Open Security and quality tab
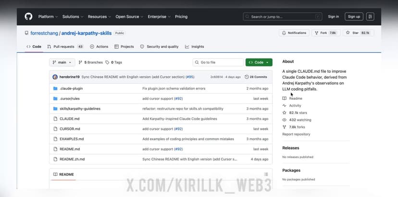The width and height of the screenshot is (398, 197). point(160,46)
